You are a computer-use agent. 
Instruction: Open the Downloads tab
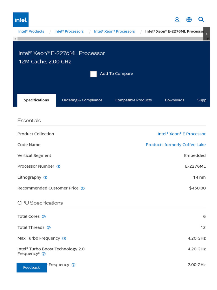(x=174, y=100)
